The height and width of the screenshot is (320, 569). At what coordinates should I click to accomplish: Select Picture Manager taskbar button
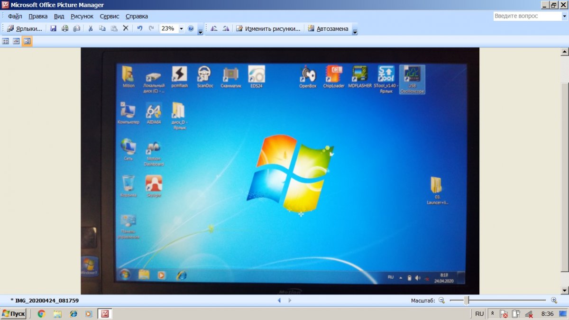(x=105, y=314)
